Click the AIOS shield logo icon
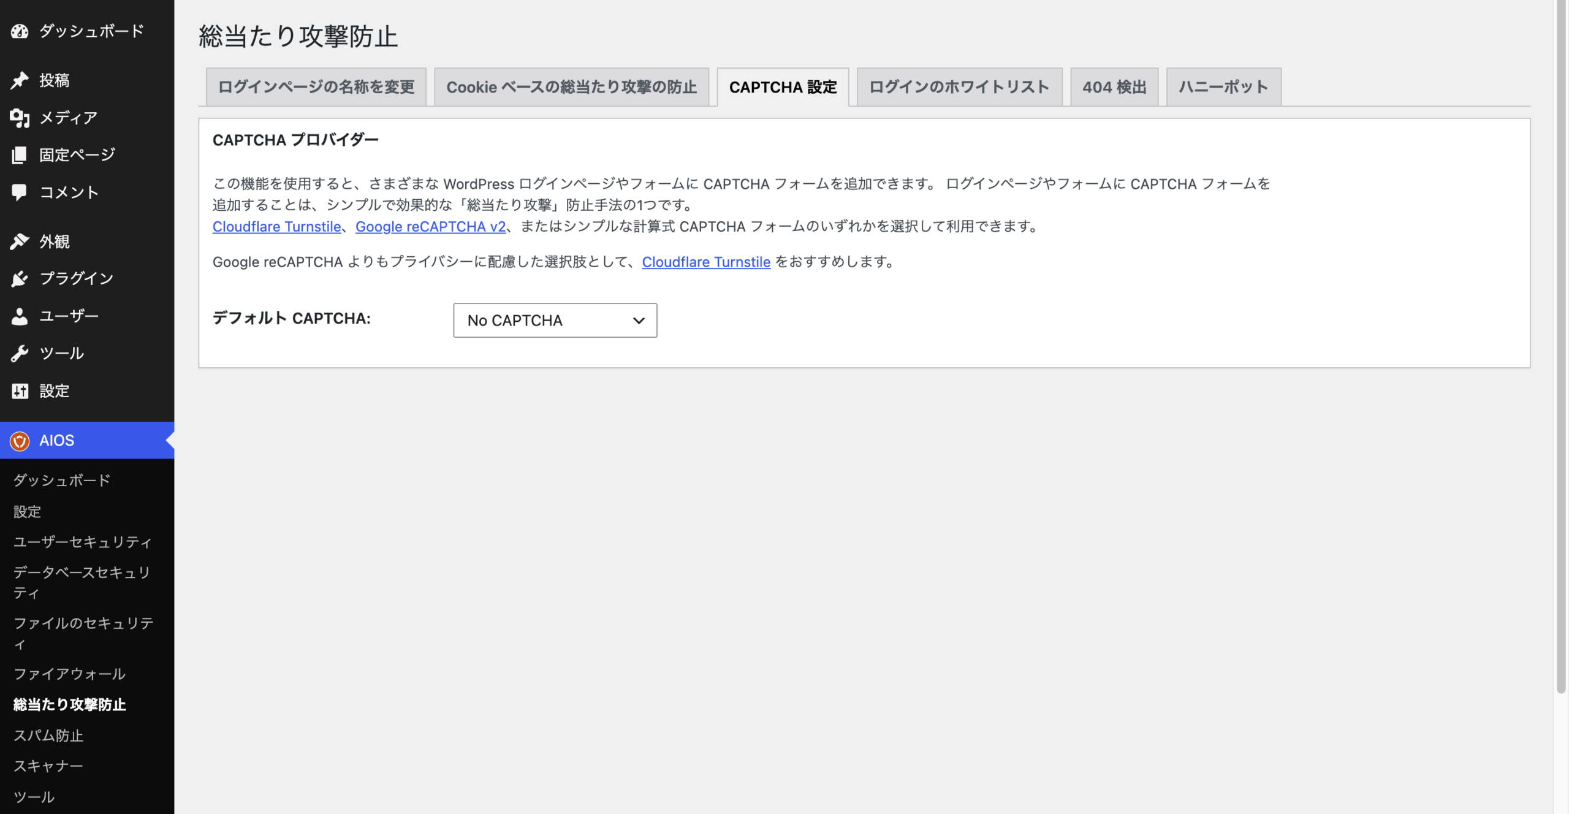Screen dimensions: 1569x814 point(20,441)
